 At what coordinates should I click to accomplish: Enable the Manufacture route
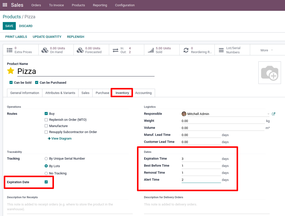click(x=46, y=126)
